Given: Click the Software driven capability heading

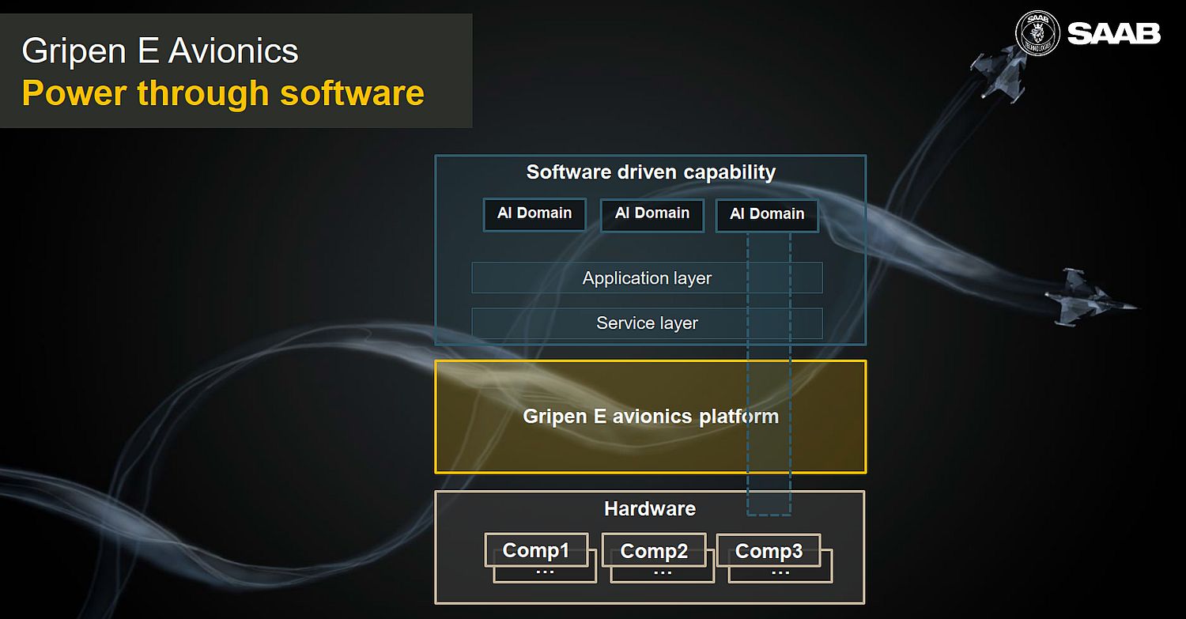Looking at the screenshot, I should tap(651, 172).
